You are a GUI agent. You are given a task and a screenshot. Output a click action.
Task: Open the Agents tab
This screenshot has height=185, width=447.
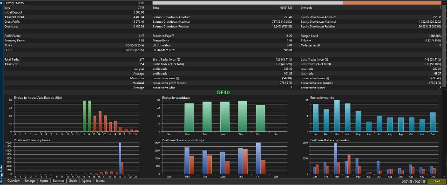coord(87,181)
